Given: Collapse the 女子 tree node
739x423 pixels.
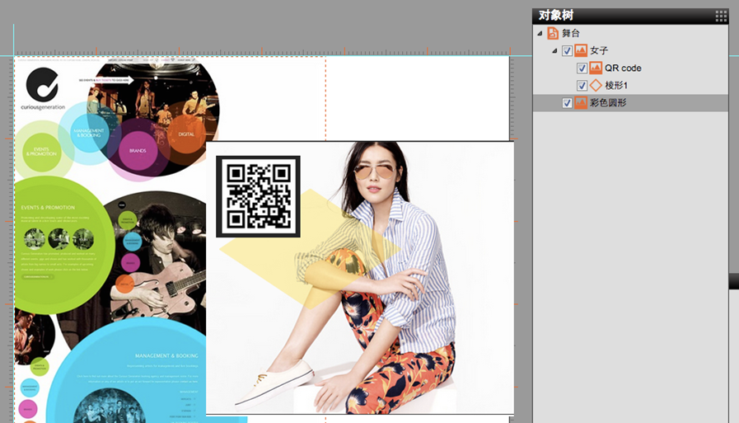Looking at the screenshot, I should pos(554,51).
